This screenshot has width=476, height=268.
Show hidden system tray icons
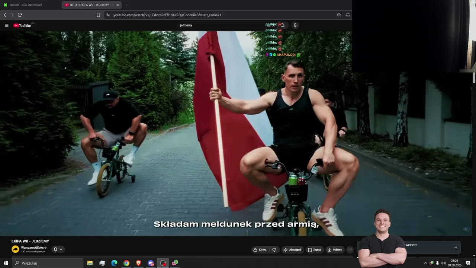coord(425,263)
